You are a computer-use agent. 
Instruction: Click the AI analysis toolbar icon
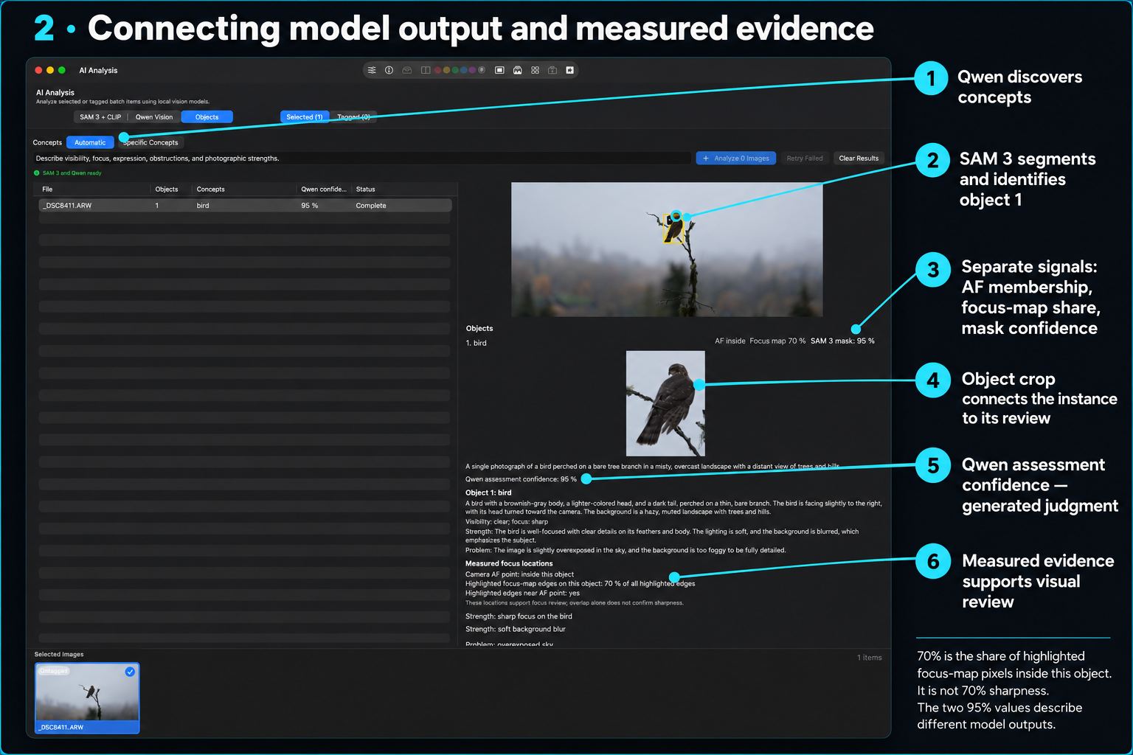coord(517,70)
